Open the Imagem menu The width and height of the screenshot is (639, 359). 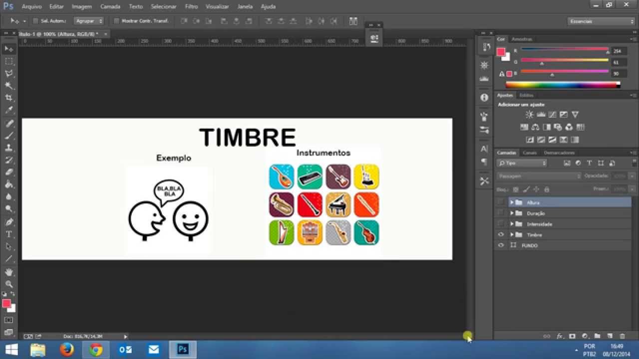point(82,6)
